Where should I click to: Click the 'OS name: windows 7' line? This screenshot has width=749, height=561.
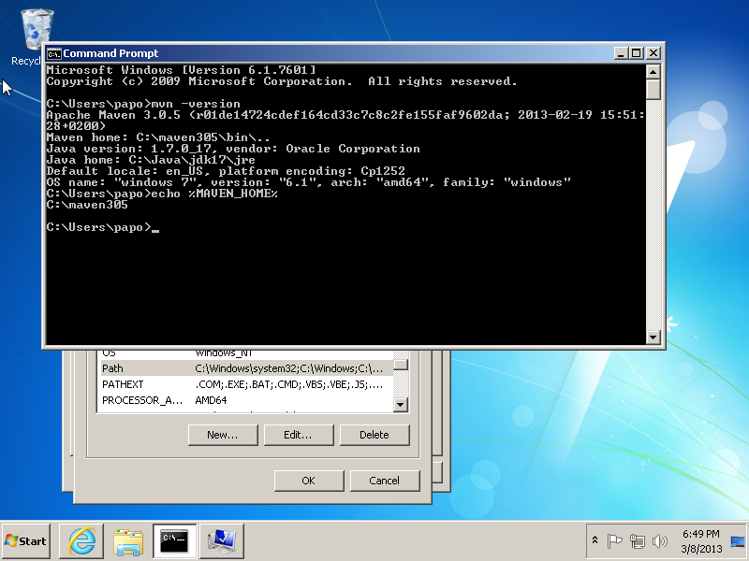[309, 182]
